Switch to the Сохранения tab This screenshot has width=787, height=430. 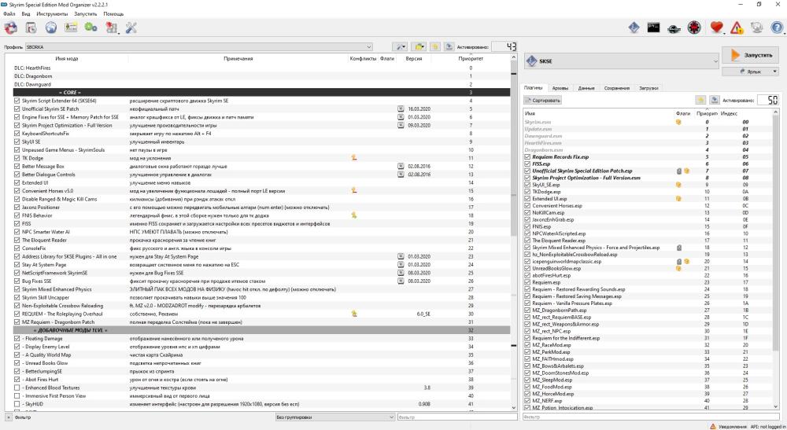(616, 88)
